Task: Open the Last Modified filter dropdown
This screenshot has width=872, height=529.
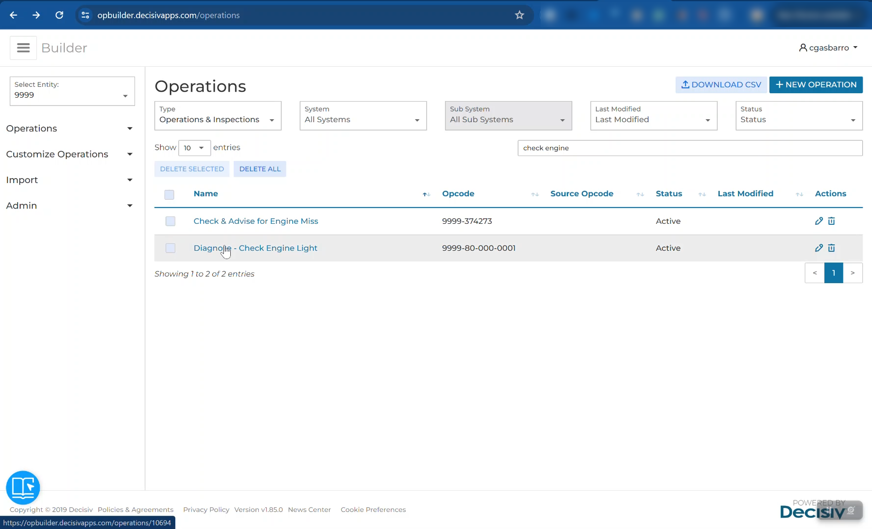Action: point(654,116)
